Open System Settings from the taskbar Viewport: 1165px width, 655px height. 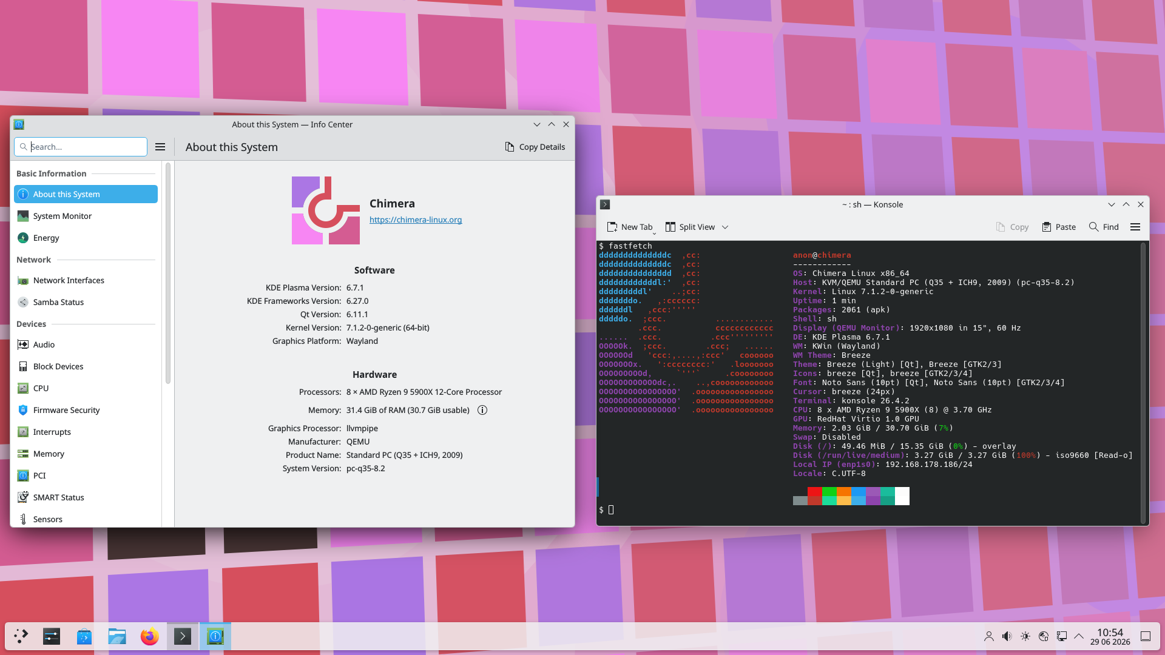tap(52, 636)
